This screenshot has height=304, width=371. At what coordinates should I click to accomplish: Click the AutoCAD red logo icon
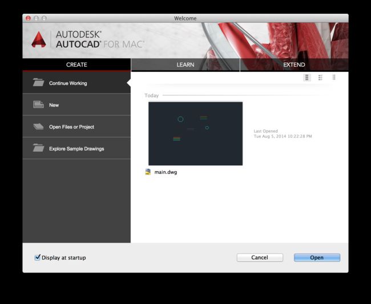(39, 39)
